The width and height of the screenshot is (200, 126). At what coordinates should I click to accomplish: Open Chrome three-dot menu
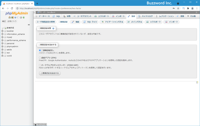197,8
